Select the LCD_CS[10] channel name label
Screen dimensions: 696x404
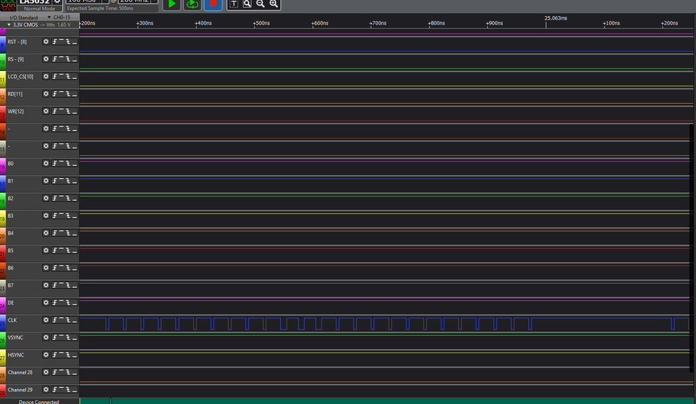click(20, 77)
